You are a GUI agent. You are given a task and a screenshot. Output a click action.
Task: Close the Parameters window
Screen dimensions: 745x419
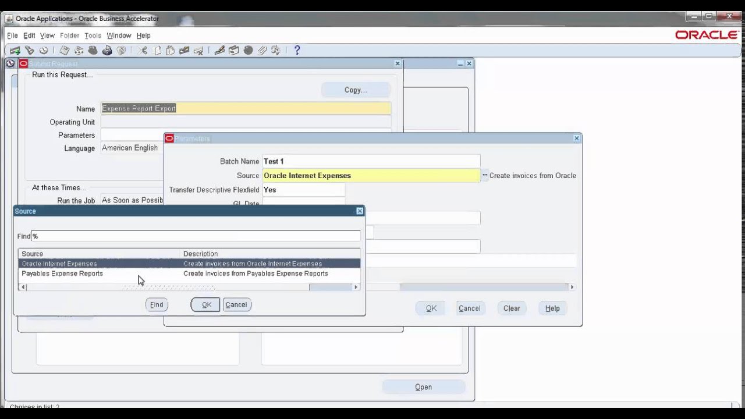click(x=577, y=139)
